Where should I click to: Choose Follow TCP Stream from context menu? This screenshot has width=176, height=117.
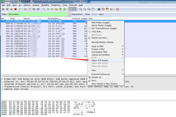[106, 60]
